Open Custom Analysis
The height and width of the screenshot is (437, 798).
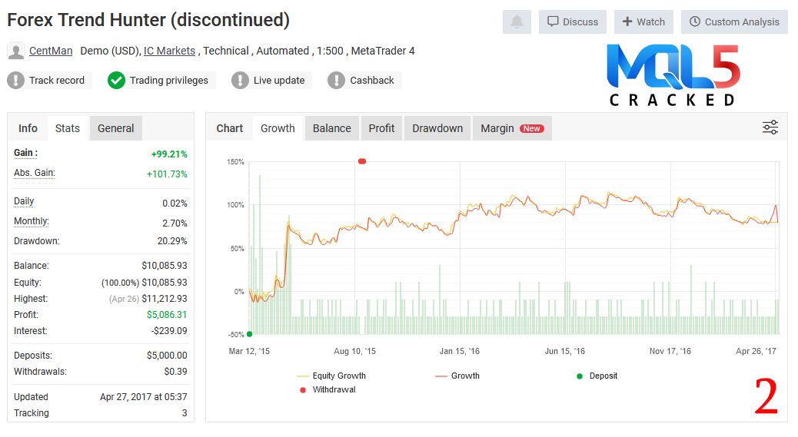pyautogui.click(x=734, y=22)
